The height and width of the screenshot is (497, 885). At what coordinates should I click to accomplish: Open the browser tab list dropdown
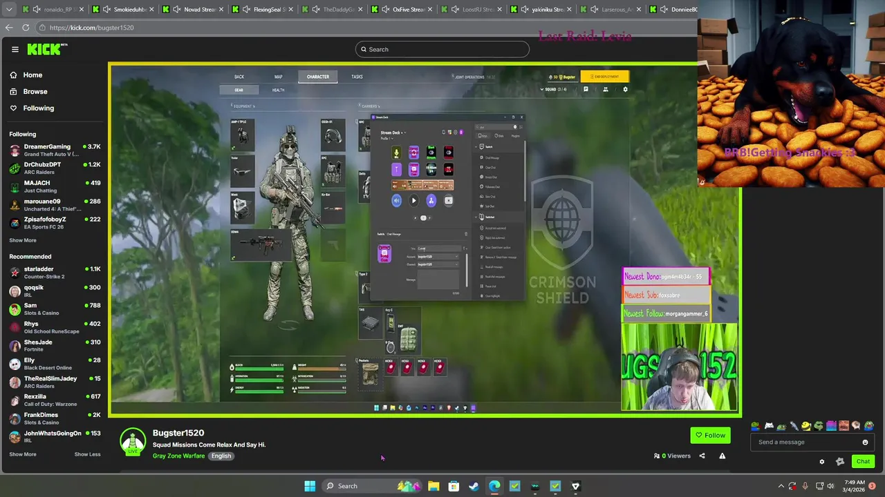[8, 10]
